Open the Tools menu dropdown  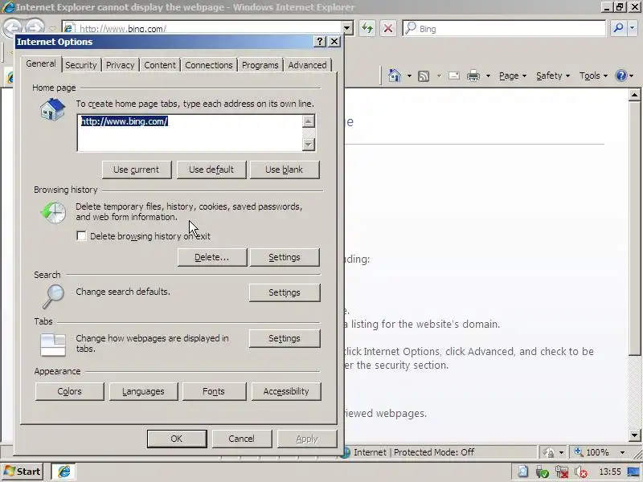pos(593,76)
